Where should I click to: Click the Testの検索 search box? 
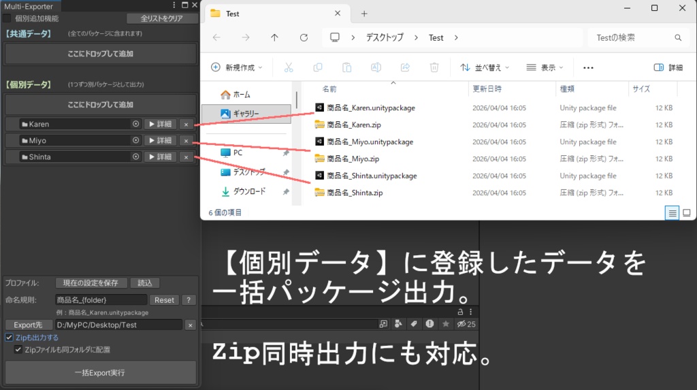(638, 38)
